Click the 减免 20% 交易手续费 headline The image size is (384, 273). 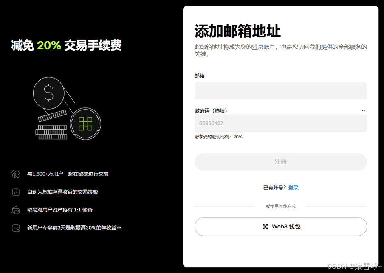pos(66,45)
